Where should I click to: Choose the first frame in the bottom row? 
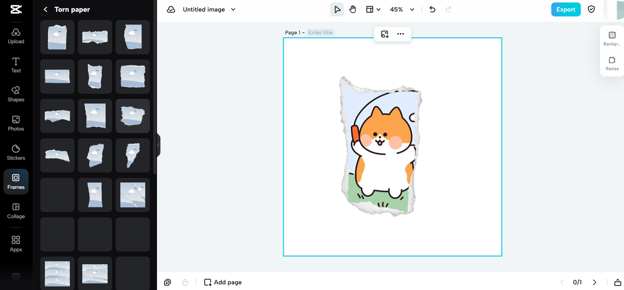click(58, 273)
